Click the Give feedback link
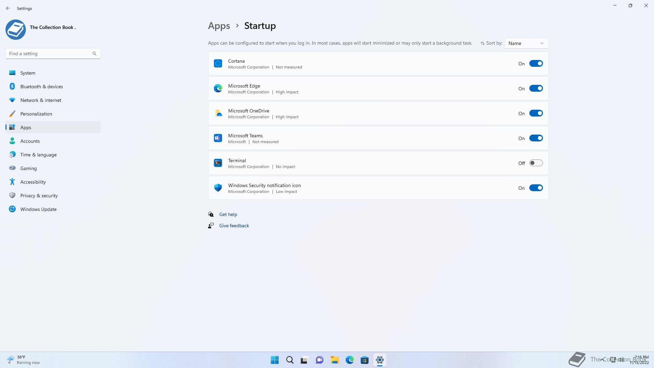The width and height of the screenshot is (654, 368). (234, 226)
